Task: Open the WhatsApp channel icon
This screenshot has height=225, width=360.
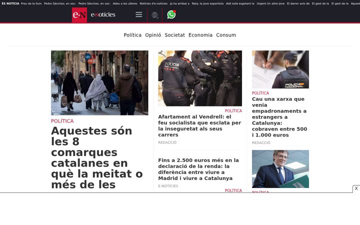Action: tap(171, 14)
